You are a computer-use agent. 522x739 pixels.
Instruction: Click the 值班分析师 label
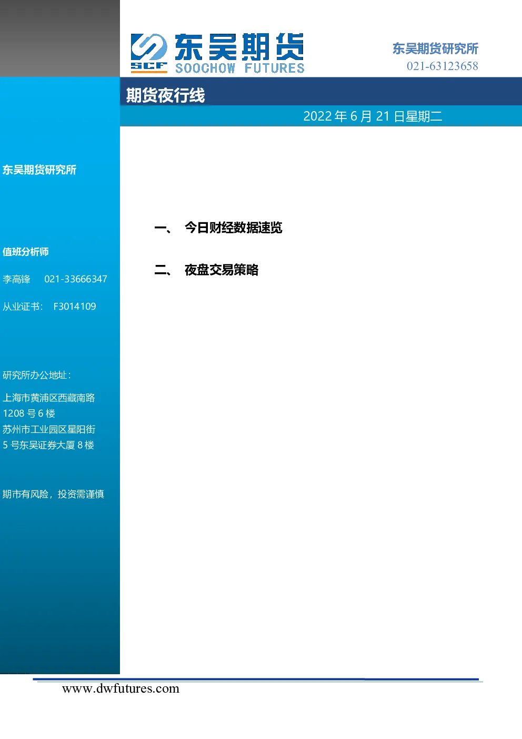[x=26, y=252]
